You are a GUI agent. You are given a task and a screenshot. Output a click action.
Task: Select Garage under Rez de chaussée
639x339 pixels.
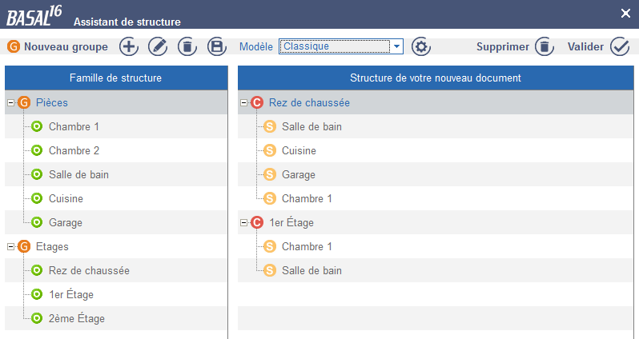298,174
